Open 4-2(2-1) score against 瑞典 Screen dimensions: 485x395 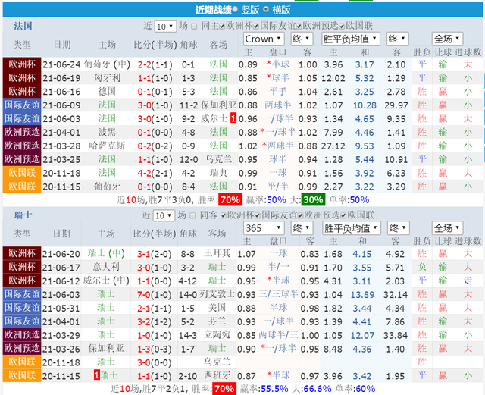pyautogui.click(x=155, y=173)
